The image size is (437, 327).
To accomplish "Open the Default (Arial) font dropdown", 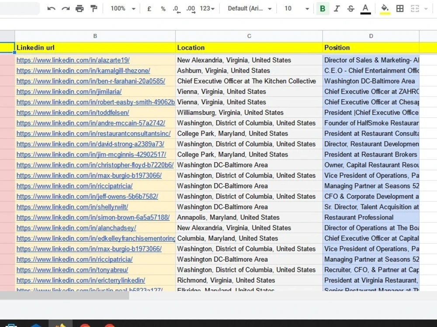I will [250, 9].
